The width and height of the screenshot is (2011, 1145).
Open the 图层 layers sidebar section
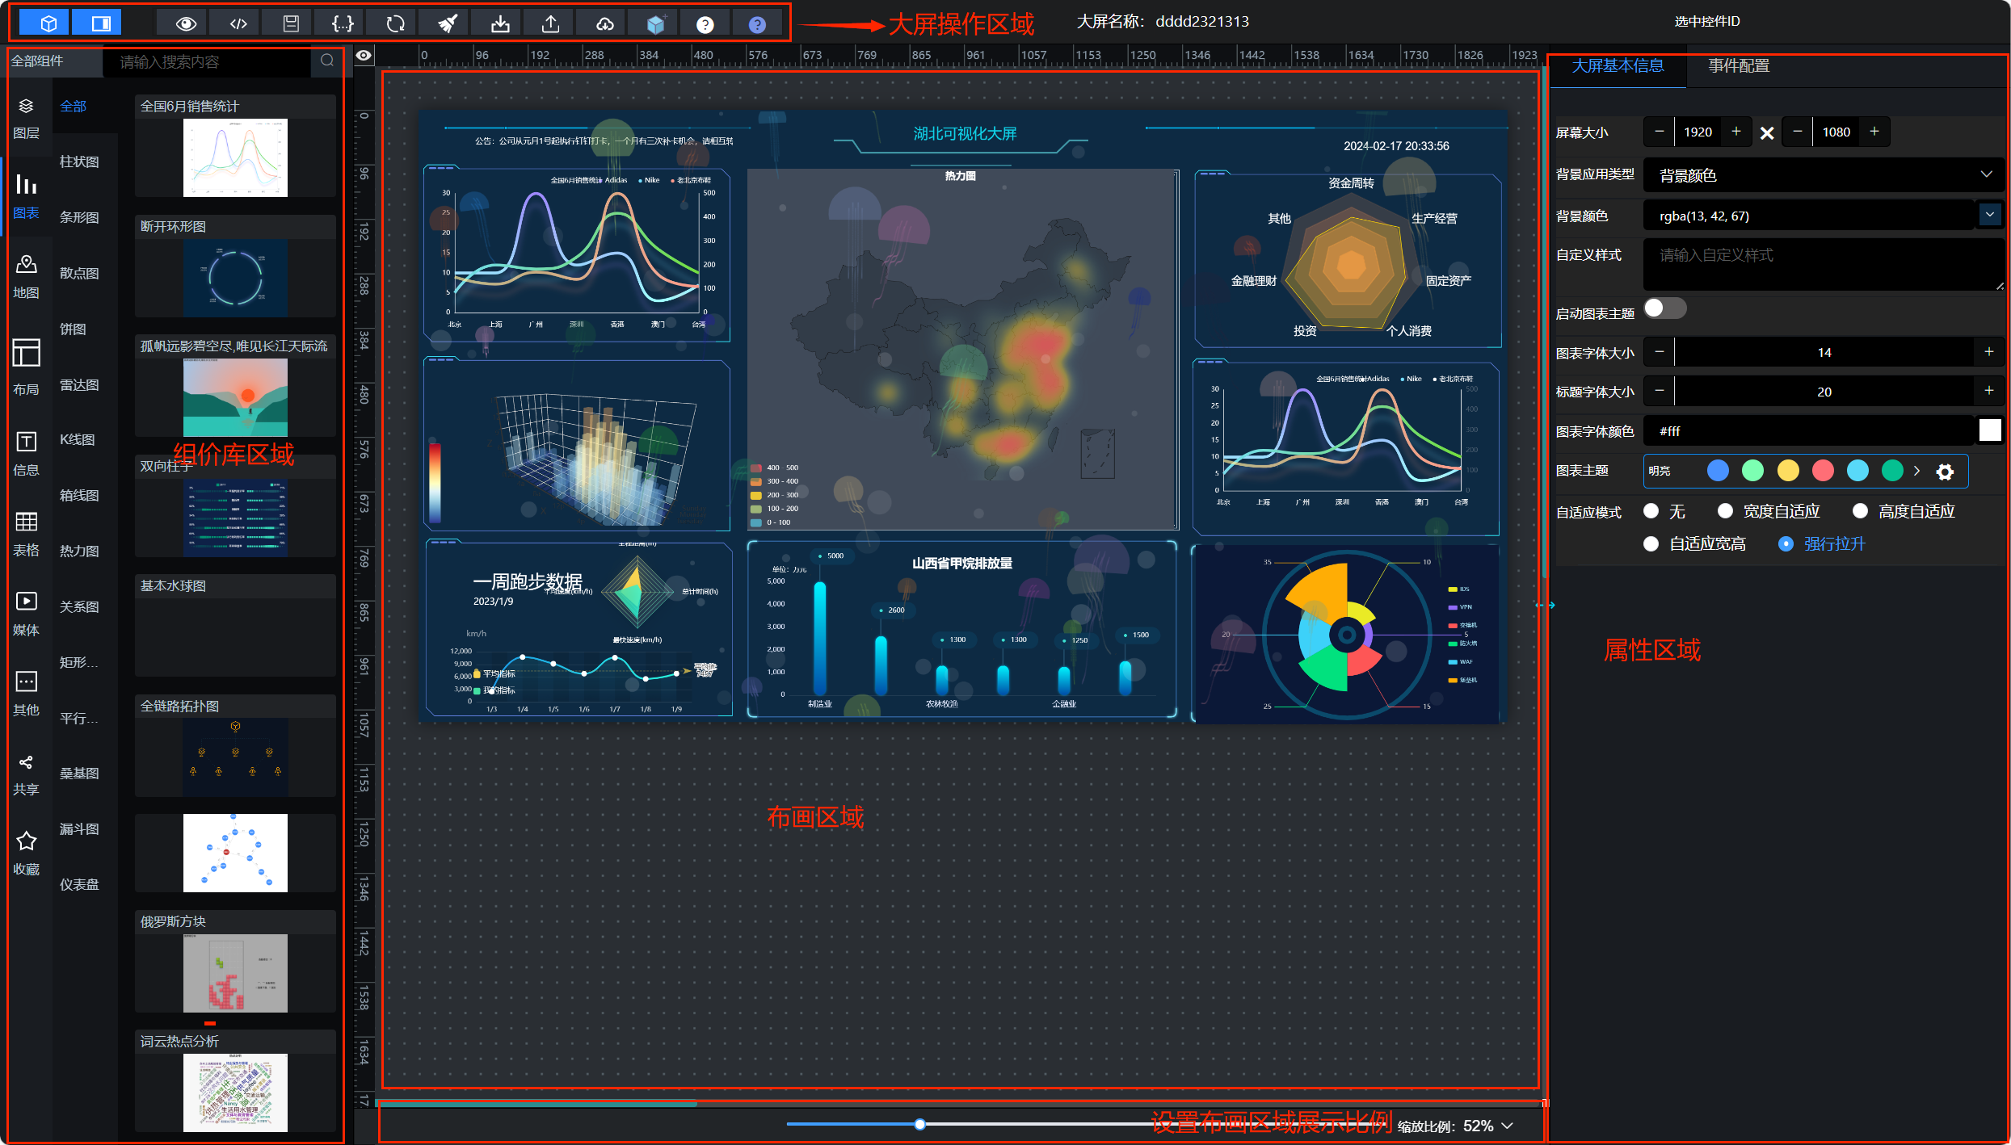point(26,118)
